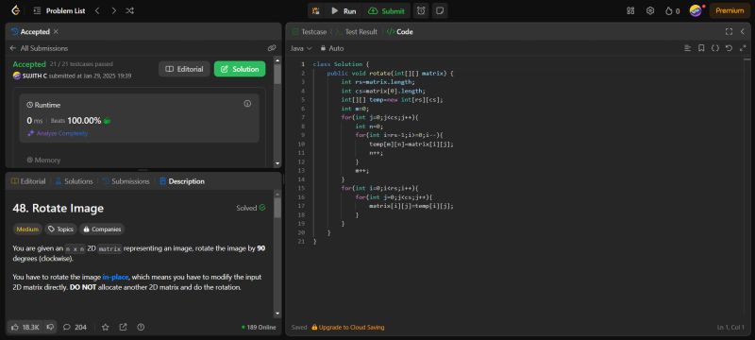
Task: Open the layout manager icon
Action: tap(630, 10)
